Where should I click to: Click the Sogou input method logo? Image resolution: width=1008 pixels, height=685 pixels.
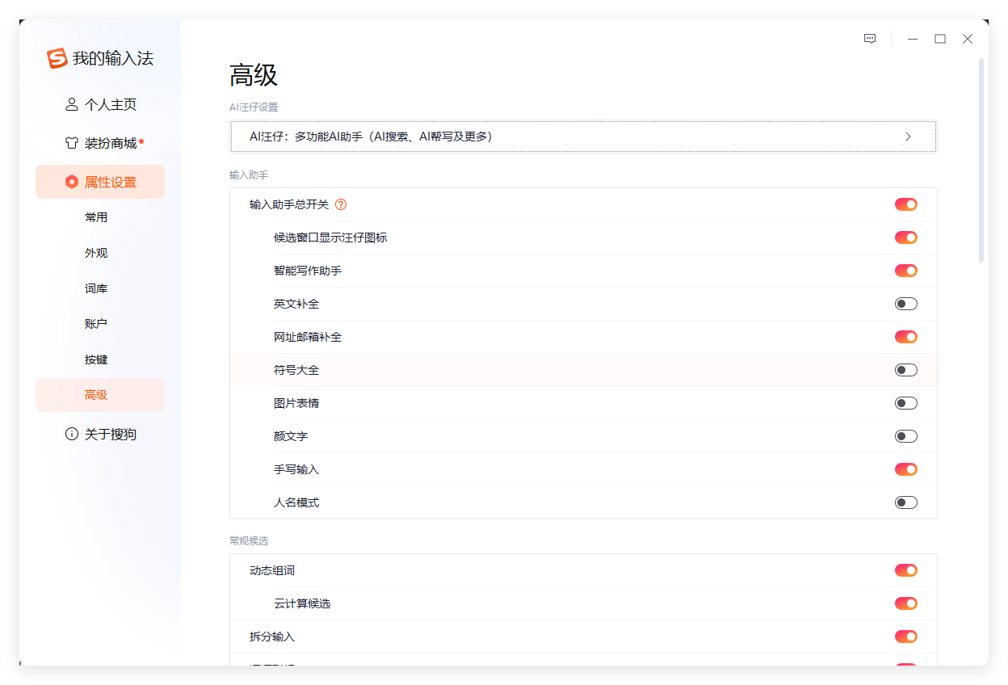coord(55,58)
